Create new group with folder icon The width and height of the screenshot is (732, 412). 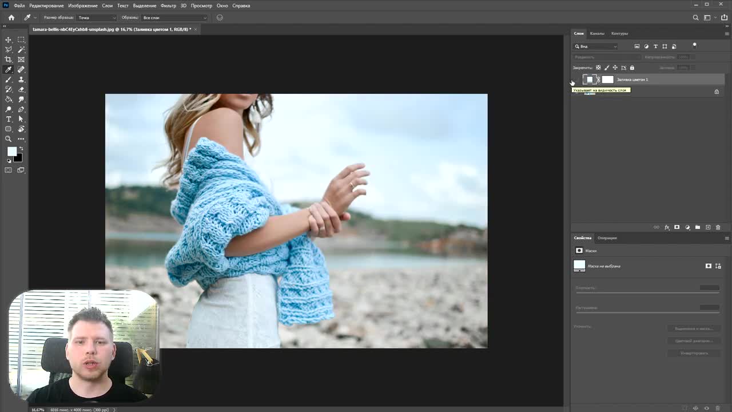click(x=698, y=227)
